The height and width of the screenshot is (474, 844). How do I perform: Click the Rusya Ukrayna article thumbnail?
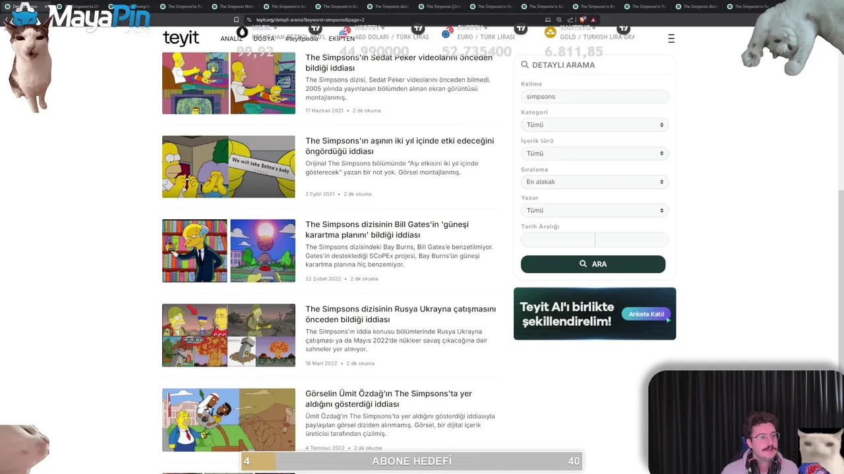tap(229, 335)
